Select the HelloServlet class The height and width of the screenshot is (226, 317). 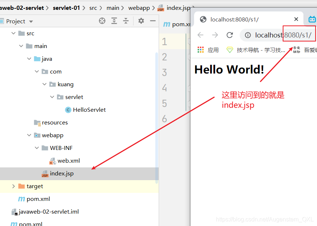point(85,110)
